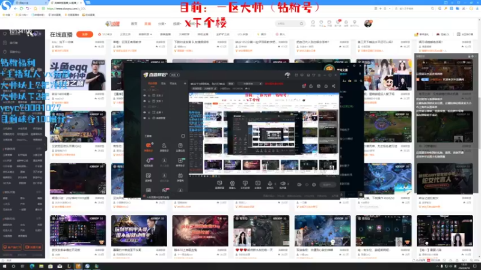Click browser back arrow button

16,8
